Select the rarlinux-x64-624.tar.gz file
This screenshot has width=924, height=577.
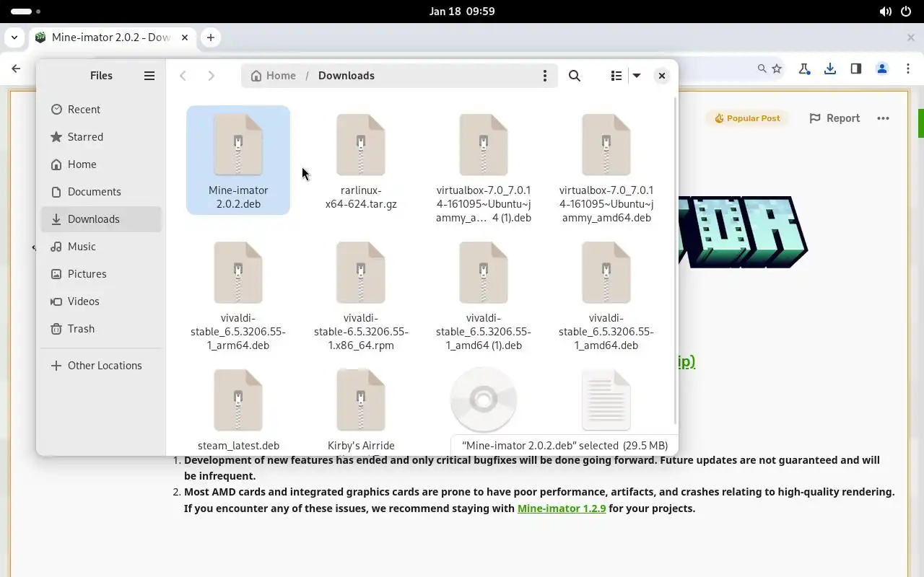point(361,160)
